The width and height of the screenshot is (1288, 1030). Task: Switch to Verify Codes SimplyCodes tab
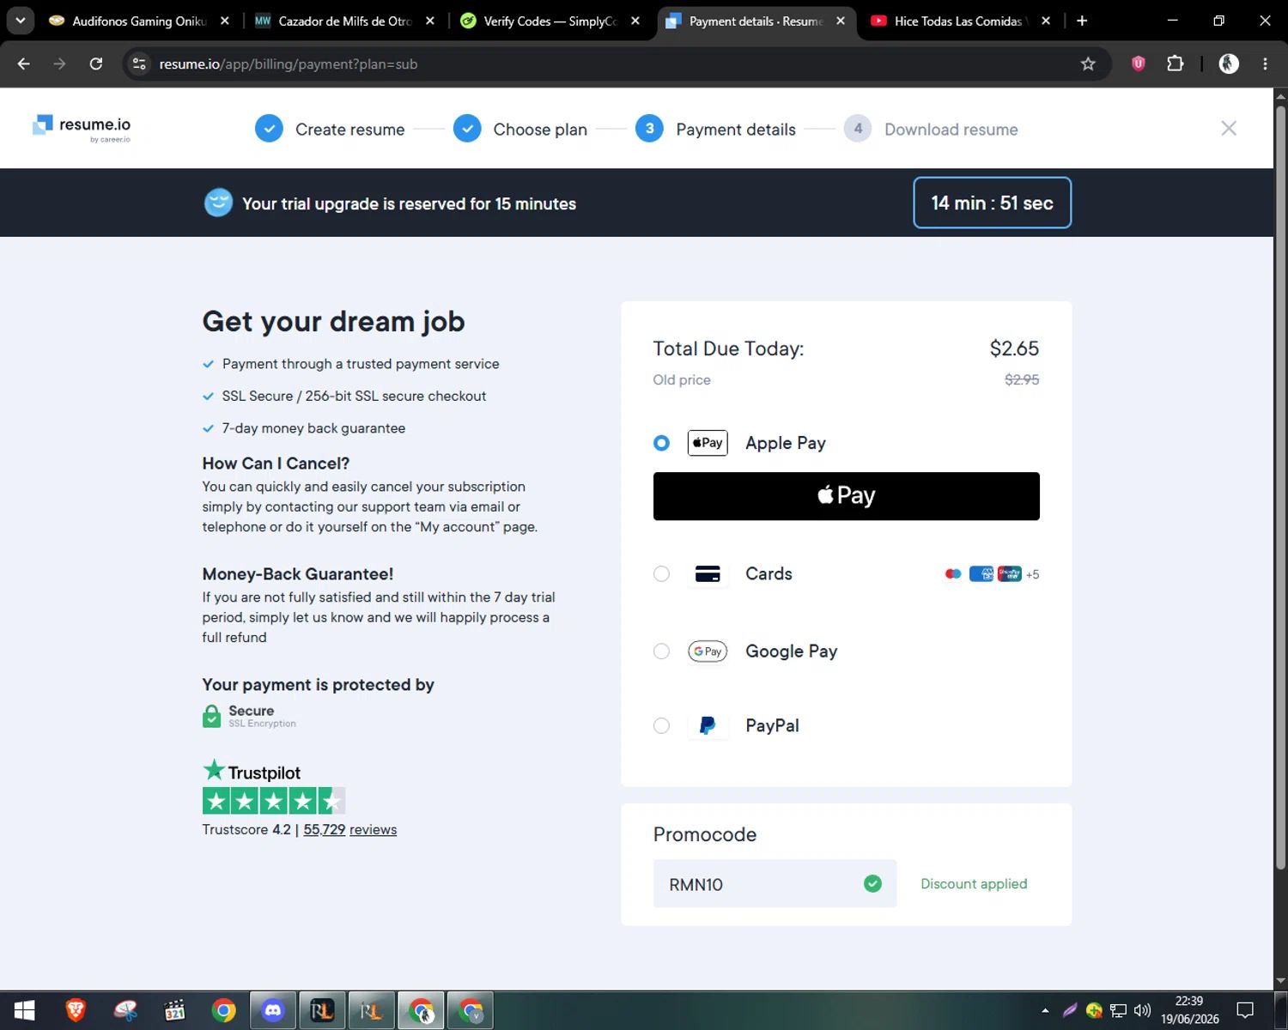pyautogui.click(x=548, y=21)
